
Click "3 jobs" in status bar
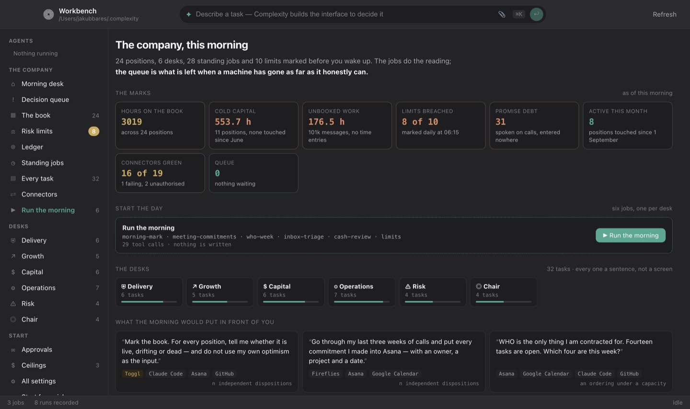(16, 403)
